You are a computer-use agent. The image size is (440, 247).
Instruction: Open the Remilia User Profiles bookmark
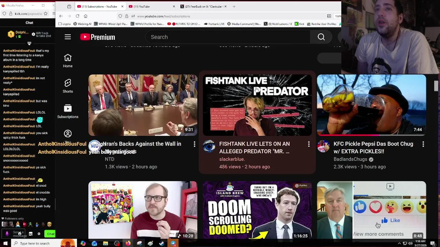point(322,24)
